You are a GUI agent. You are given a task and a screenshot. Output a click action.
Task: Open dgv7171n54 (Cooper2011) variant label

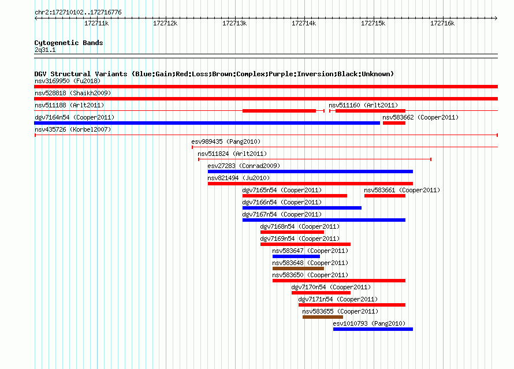coord(338,299)
